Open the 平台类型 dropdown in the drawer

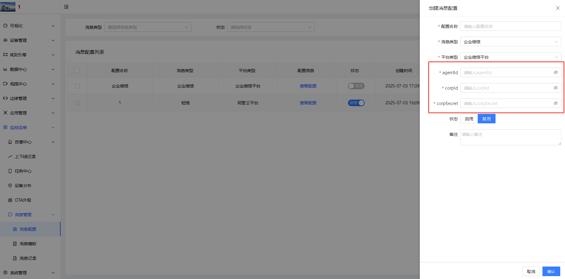point(510,57)
